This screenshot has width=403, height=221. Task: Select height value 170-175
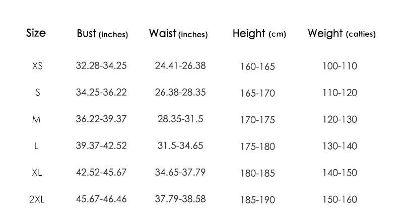(x=257, y=120)
